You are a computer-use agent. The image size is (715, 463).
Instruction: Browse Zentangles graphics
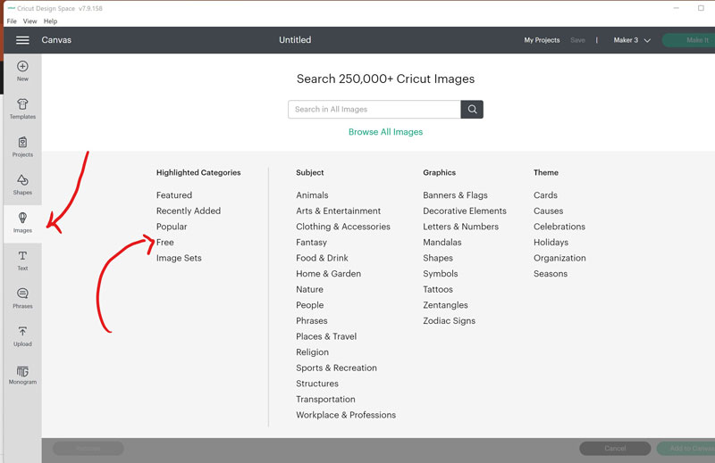(445, 305)
